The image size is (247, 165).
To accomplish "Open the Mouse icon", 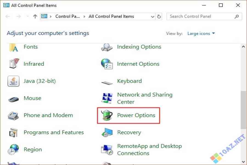I will (13, 99).
